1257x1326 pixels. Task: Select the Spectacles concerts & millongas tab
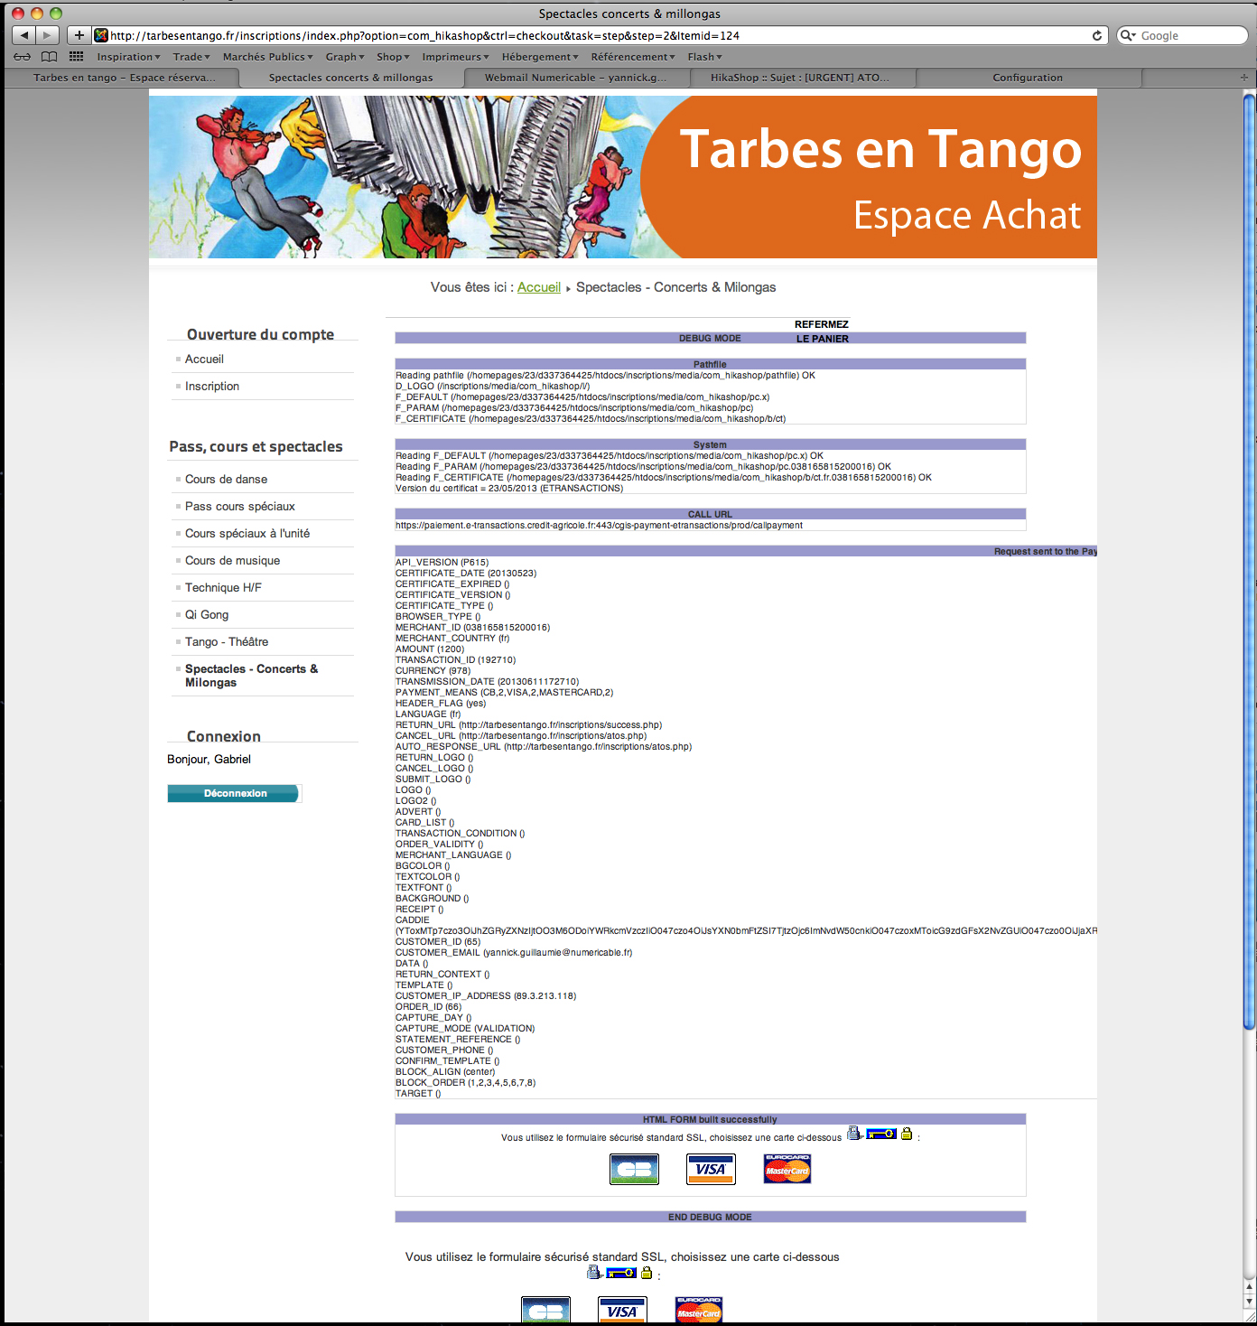[351, 78]
